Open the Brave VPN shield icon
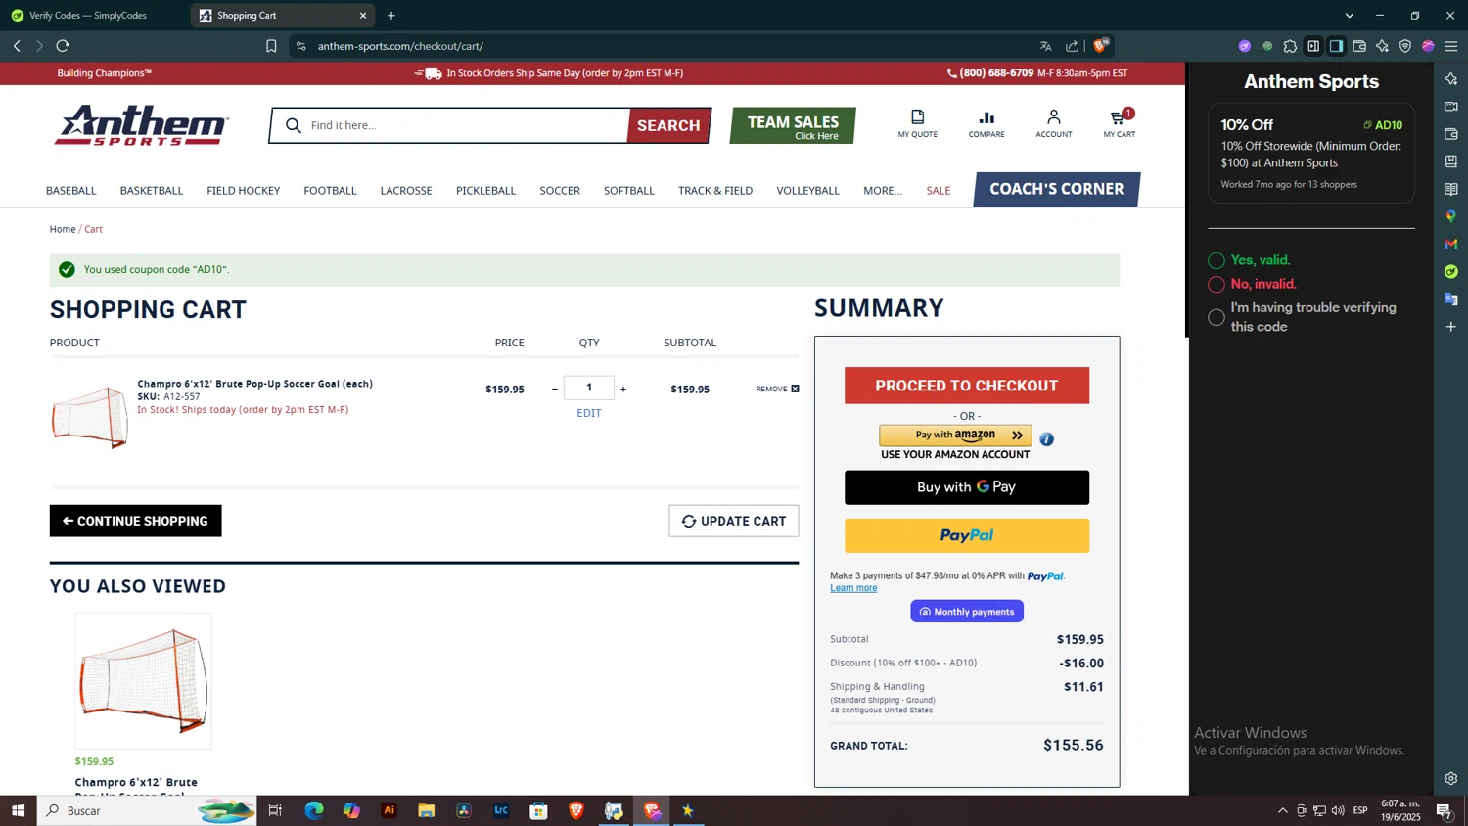 pos(1405,46)
